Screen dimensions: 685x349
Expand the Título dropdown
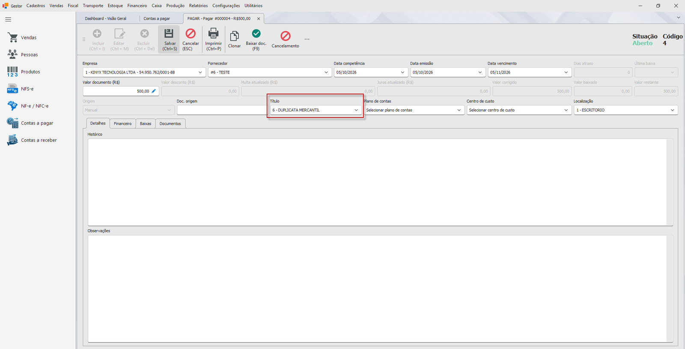pos(356,110)
